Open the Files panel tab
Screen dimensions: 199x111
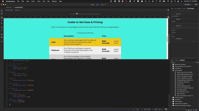(x=172, y=8)
